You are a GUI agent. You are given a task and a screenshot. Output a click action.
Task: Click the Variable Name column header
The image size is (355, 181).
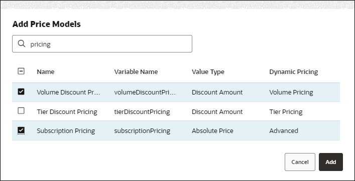[136, 72]
